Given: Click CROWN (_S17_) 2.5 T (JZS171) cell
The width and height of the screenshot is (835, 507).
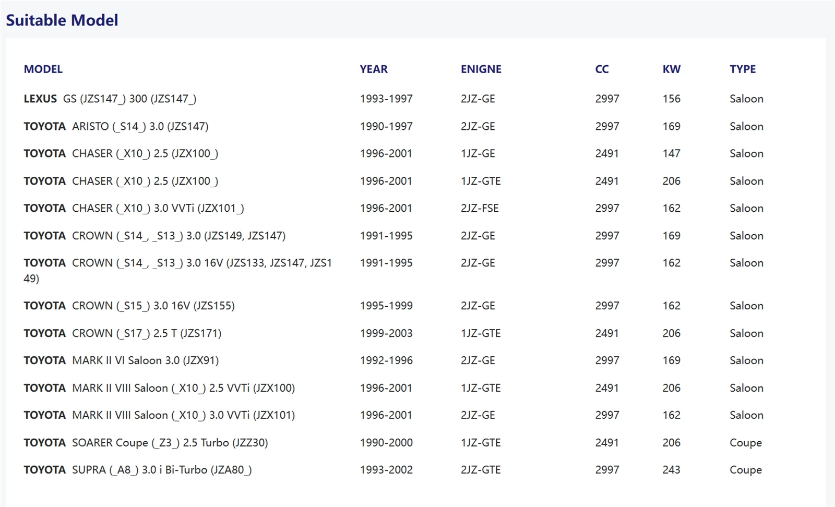Looking at the screenshot, I should pos(123,333).
